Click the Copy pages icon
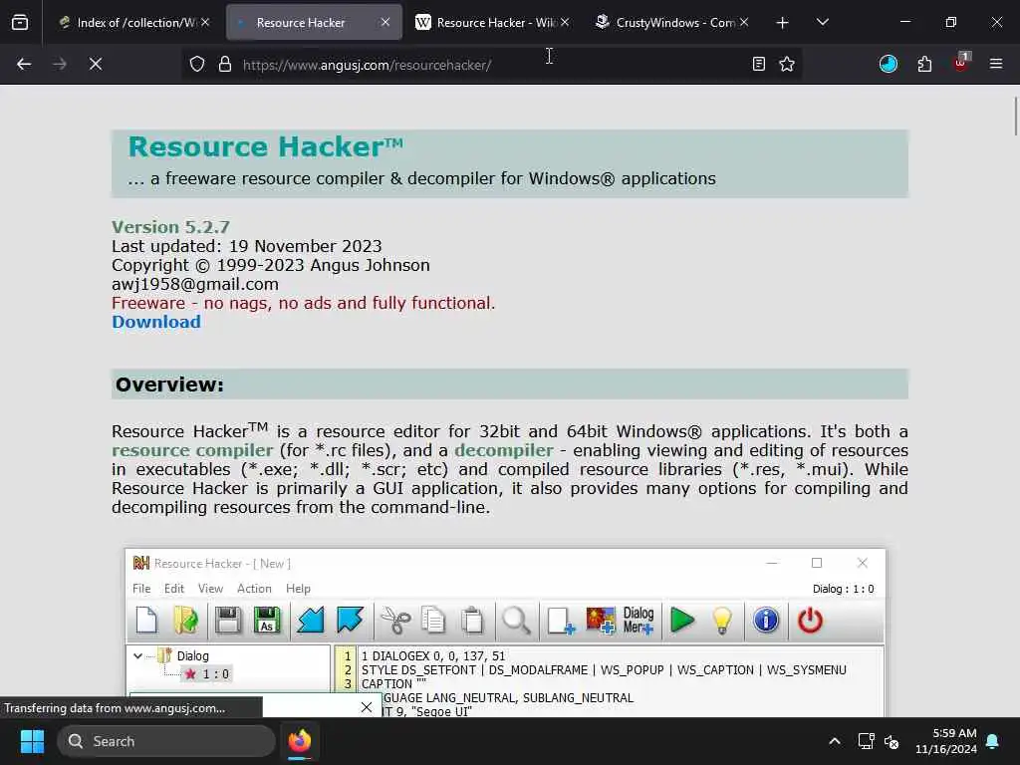 (433, 620)
